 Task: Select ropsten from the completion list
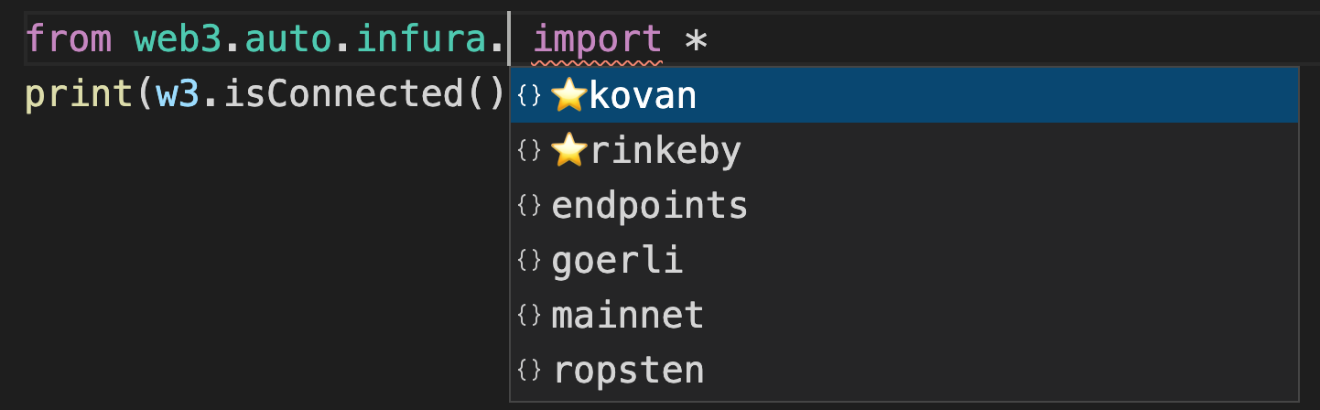coord(629,371)
